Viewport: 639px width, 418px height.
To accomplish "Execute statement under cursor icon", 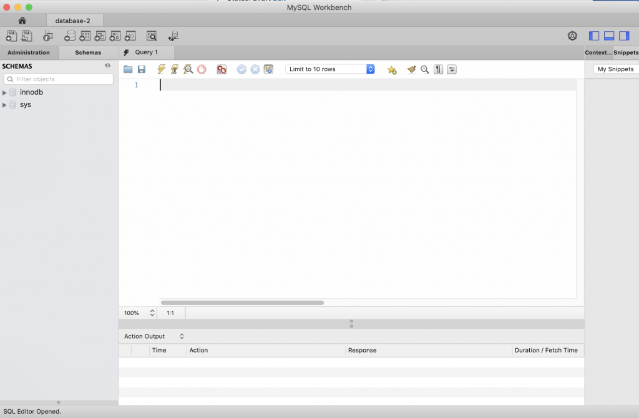I will [x=175, y=69].
